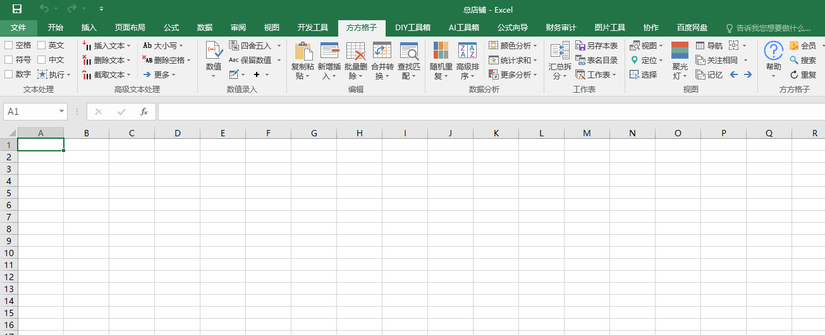Click the Redo arrow icon
Image resolution: width=825 pixels, height=335 pixels.
(x=71, y=9)
